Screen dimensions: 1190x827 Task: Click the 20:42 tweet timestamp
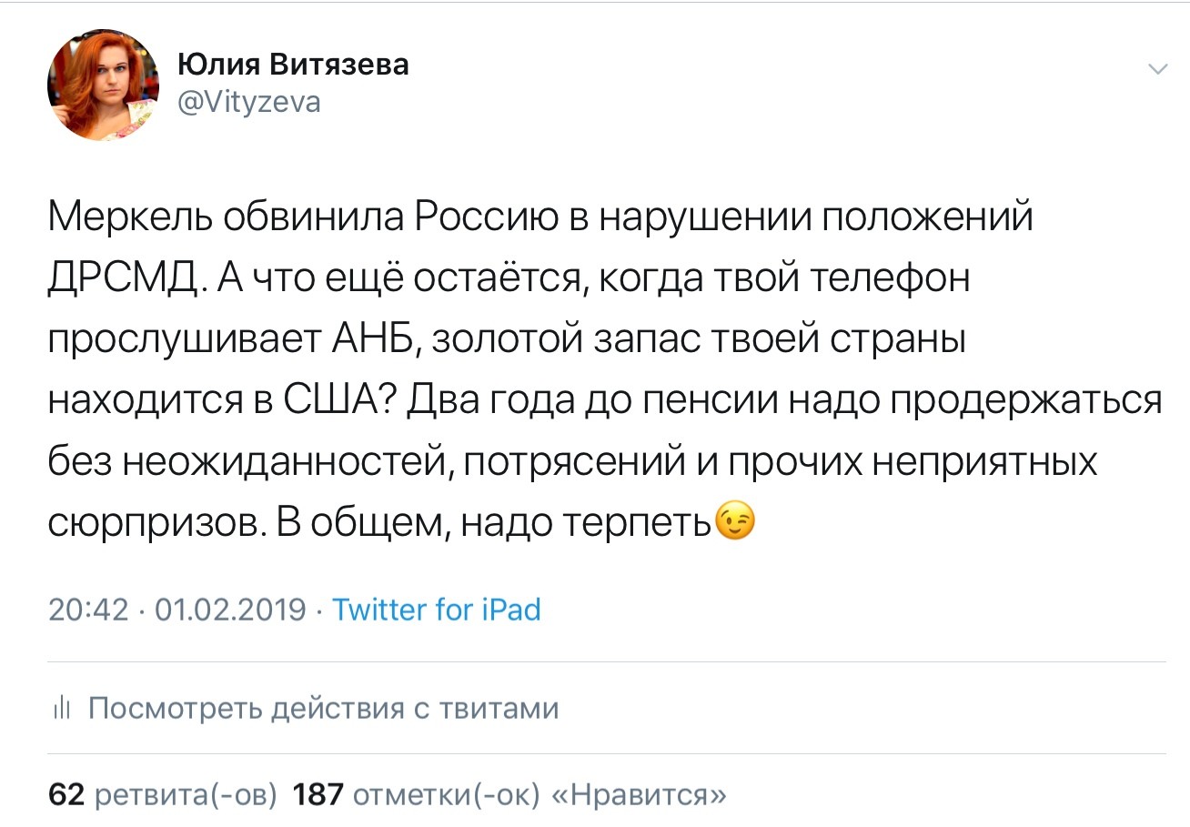(88, 609)
